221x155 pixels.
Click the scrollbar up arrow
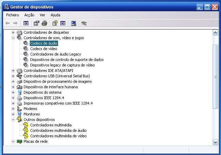[215, 33]
